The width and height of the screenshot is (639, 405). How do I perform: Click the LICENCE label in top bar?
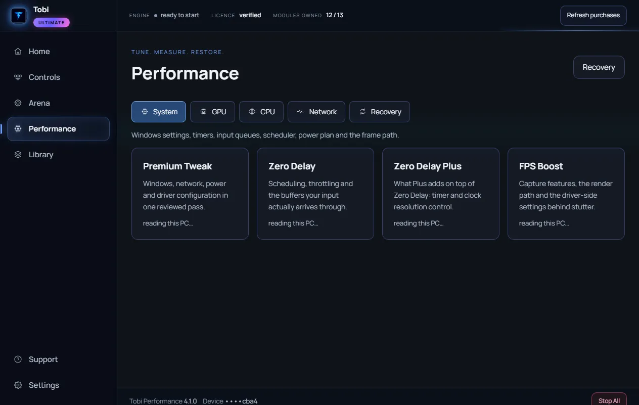point(223,16)
